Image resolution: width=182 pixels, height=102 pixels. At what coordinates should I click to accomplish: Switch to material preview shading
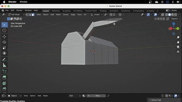tap(173, 15)
